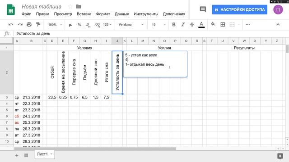Print the spreadsheet
This screenshot has width=289, height=162.
(x=29, y=24)
